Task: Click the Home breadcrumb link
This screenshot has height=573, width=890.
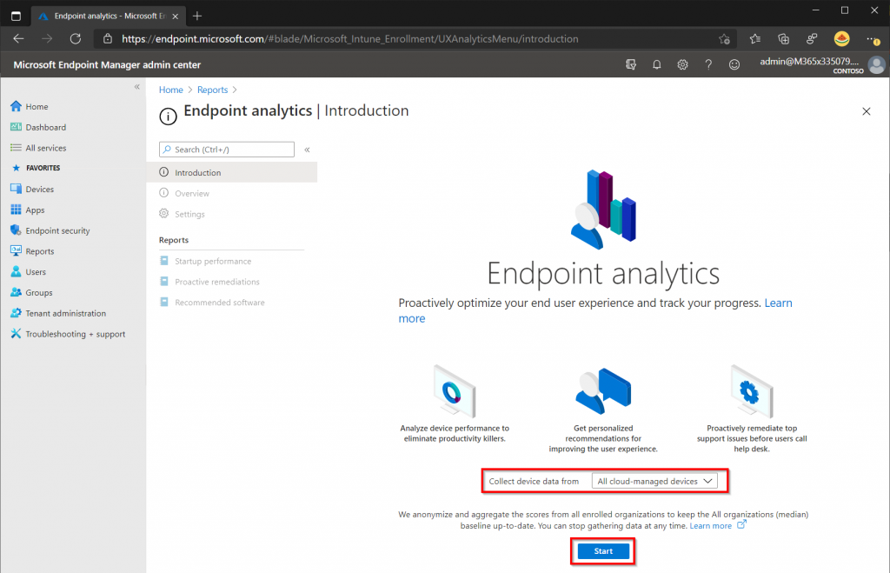Action: (x=171, y=90)
